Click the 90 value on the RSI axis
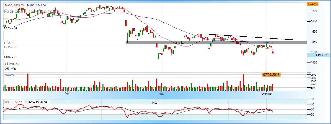Image resolution: width=331 pixels, height=124 pixels. [x=313, y=99]
